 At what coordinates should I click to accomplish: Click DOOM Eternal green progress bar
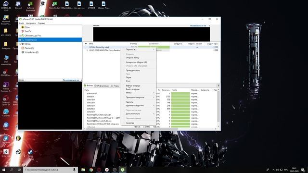(154, 47)
